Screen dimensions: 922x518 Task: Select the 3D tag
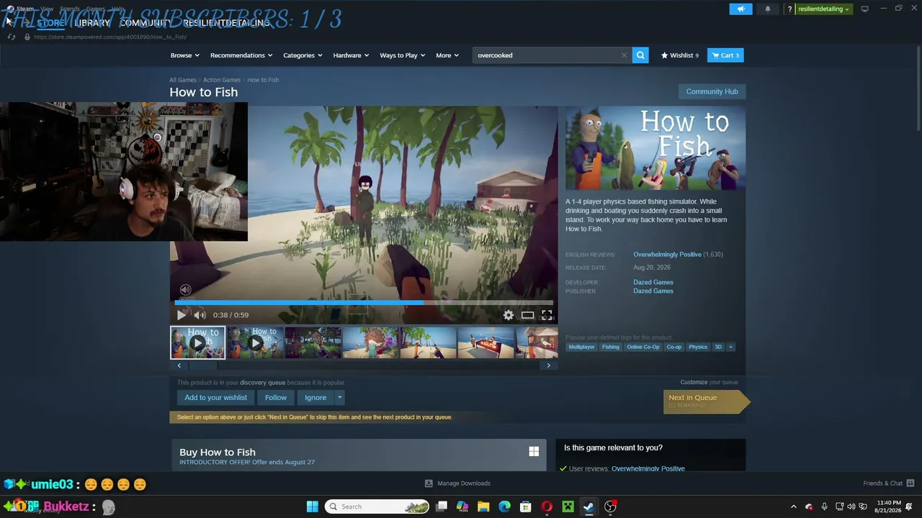coord(718,347)
